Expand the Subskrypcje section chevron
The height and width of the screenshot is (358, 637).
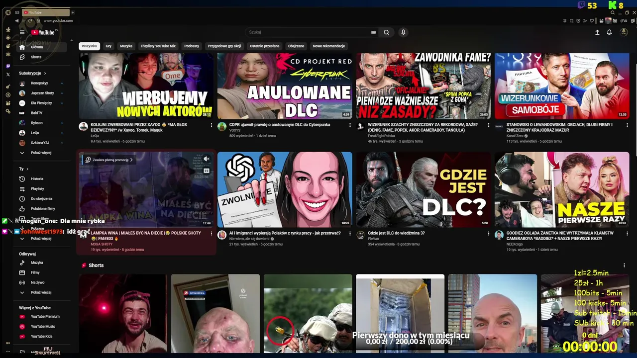pyautogui.click(x=45, y=74)
